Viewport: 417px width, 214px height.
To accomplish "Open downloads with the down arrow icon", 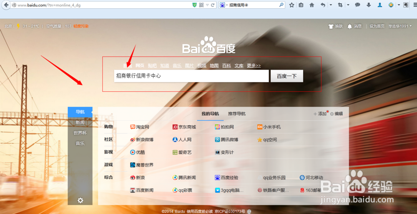I will [x=369, y=5].
